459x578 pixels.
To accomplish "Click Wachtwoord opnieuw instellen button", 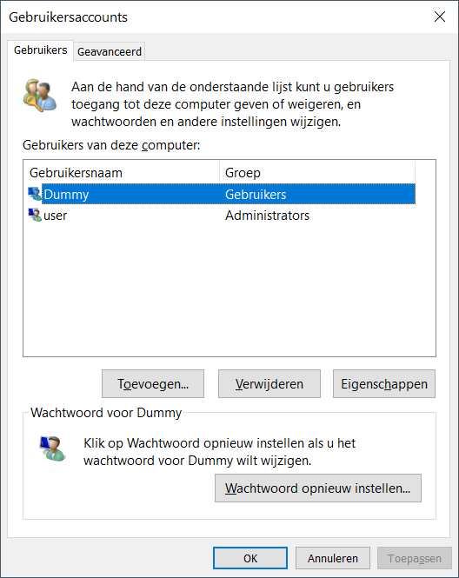I will tap(318, 488).
